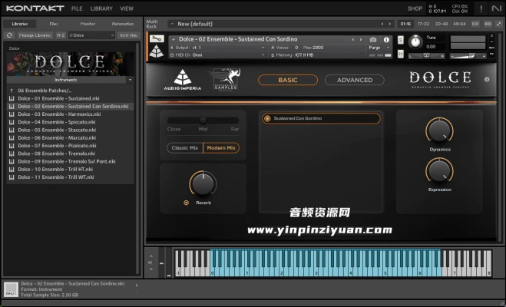The image size is (506, 307).
Task: Open the FILE menu
Action: 77,8
